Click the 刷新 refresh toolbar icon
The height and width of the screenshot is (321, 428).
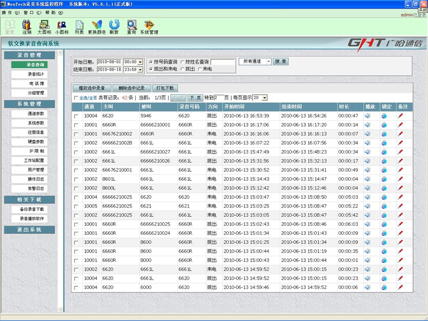coord(114,27)
